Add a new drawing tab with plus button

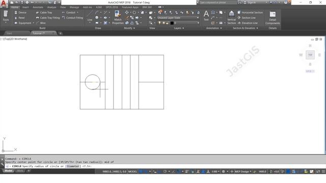[x=60, y=33]
